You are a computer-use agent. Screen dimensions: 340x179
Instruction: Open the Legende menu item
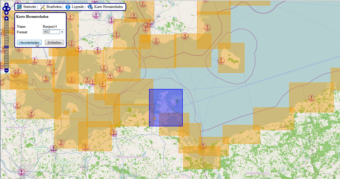[77, 7]
